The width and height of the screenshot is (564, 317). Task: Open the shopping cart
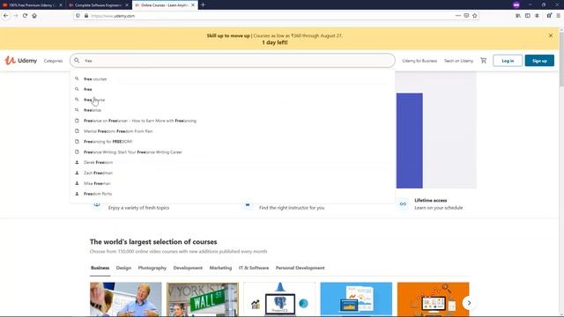[484, 61]
